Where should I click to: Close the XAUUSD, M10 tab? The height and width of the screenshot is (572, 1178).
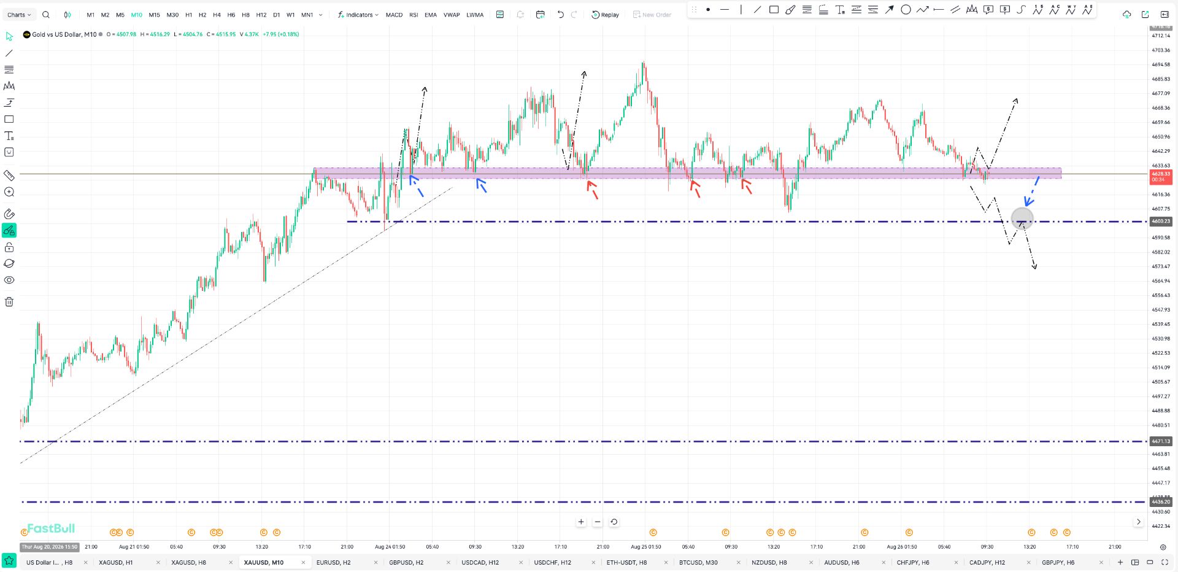tap(303, 562)
